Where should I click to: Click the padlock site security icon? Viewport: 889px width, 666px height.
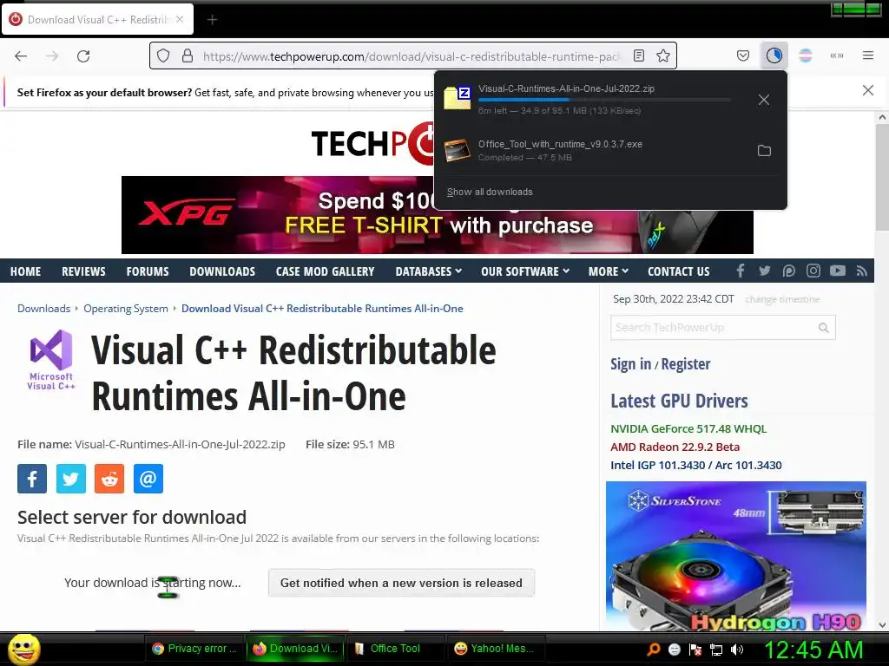click(x=188, y=55)
